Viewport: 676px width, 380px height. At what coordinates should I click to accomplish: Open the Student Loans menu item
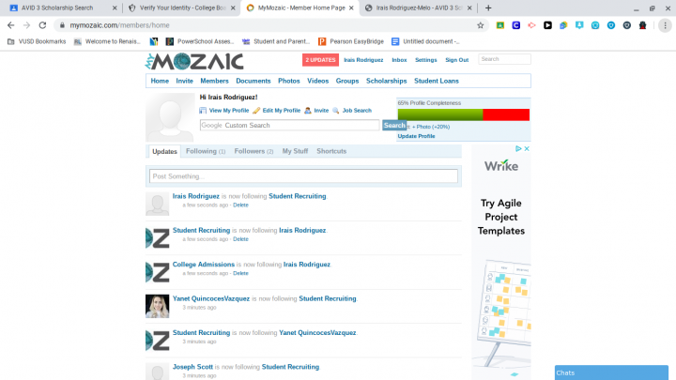pyautogui.click(x=437, y=81)
